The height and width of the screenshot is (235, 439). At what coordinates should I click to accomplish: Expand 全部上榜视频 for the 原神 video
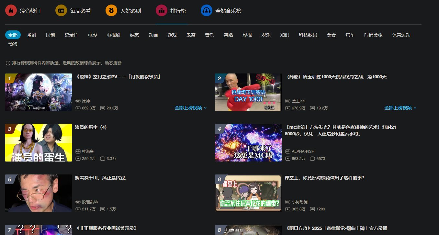pos(191,108)
